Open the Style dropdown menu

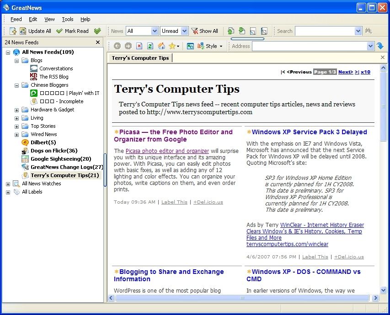click(221, 46)
